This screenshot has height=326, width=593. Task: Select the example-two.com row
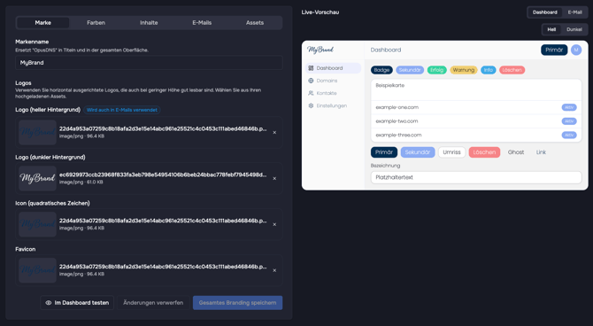click(476, 121)
